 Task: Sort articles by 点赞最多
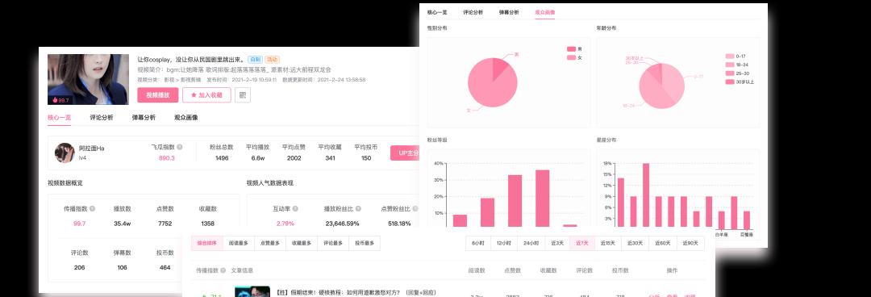270,243
